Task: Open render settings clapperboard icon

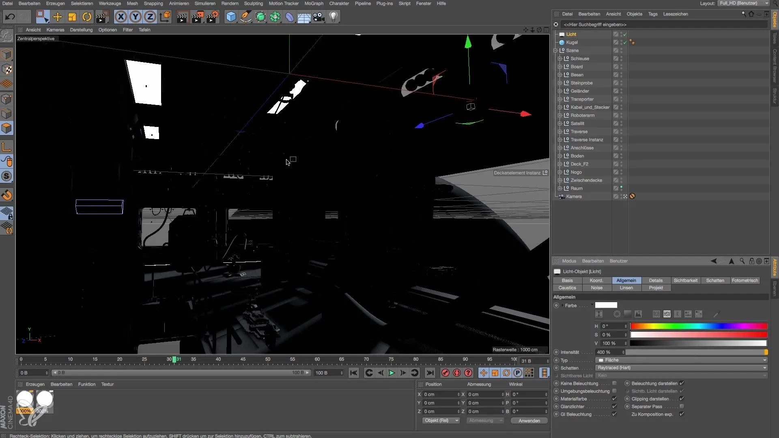Action: tap(213, 17)
